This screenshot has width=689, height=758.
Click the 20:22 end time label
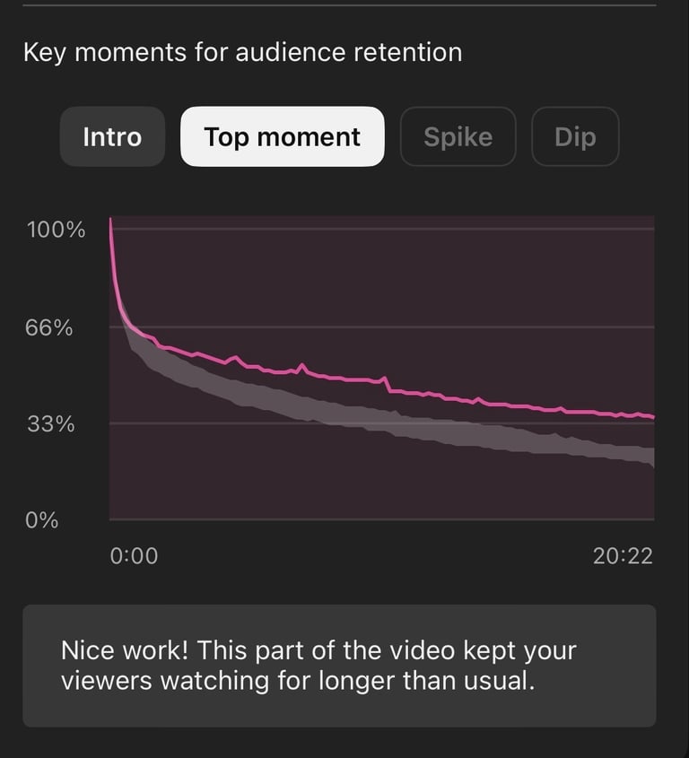(x=623, y=556)
